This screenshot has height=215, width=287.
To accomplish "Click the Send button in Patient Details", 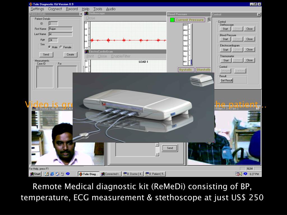I will 46,55.
